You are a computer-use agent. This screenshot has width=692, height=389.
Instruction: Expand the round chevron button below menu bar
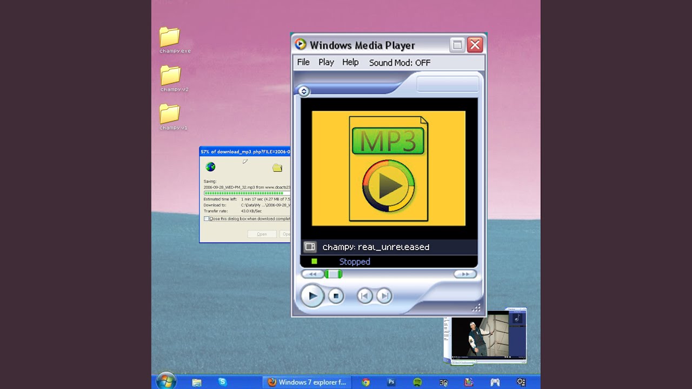[x=304, y=91]
